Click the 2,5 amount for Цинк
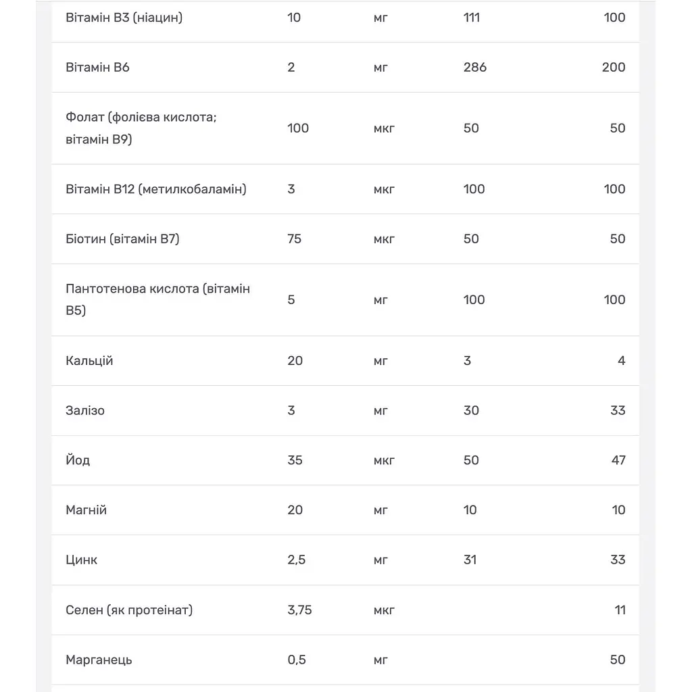Viewport: 692px width, 692px height. (x=296, y=560)
